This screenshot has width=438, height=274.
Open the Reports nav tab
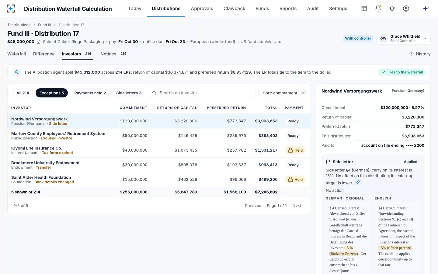pyautogui.click(x=288, y=9)
